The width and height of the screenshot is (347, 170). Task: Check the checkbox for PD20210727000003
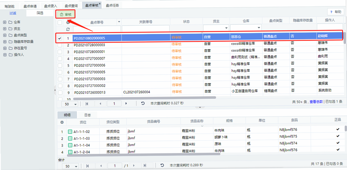click(x=60, y=79)
